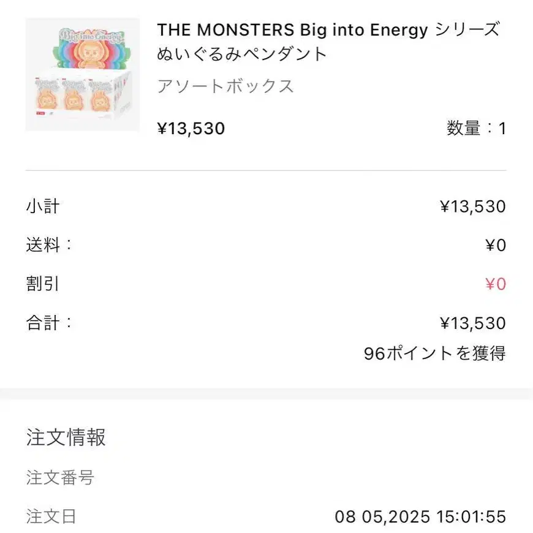The height and width of the screenshot is (533, 533).
Task: Click the 送料 label
Action: coord(49,245)
